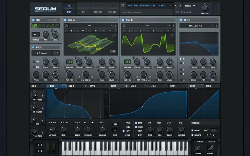This screenshot has height=156, width=250.
Task: Click the MASTER volume knob
Action: [x=205, y=8]
